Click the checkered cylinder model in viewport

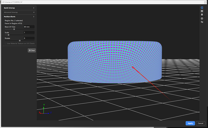(x=115, y=62)
